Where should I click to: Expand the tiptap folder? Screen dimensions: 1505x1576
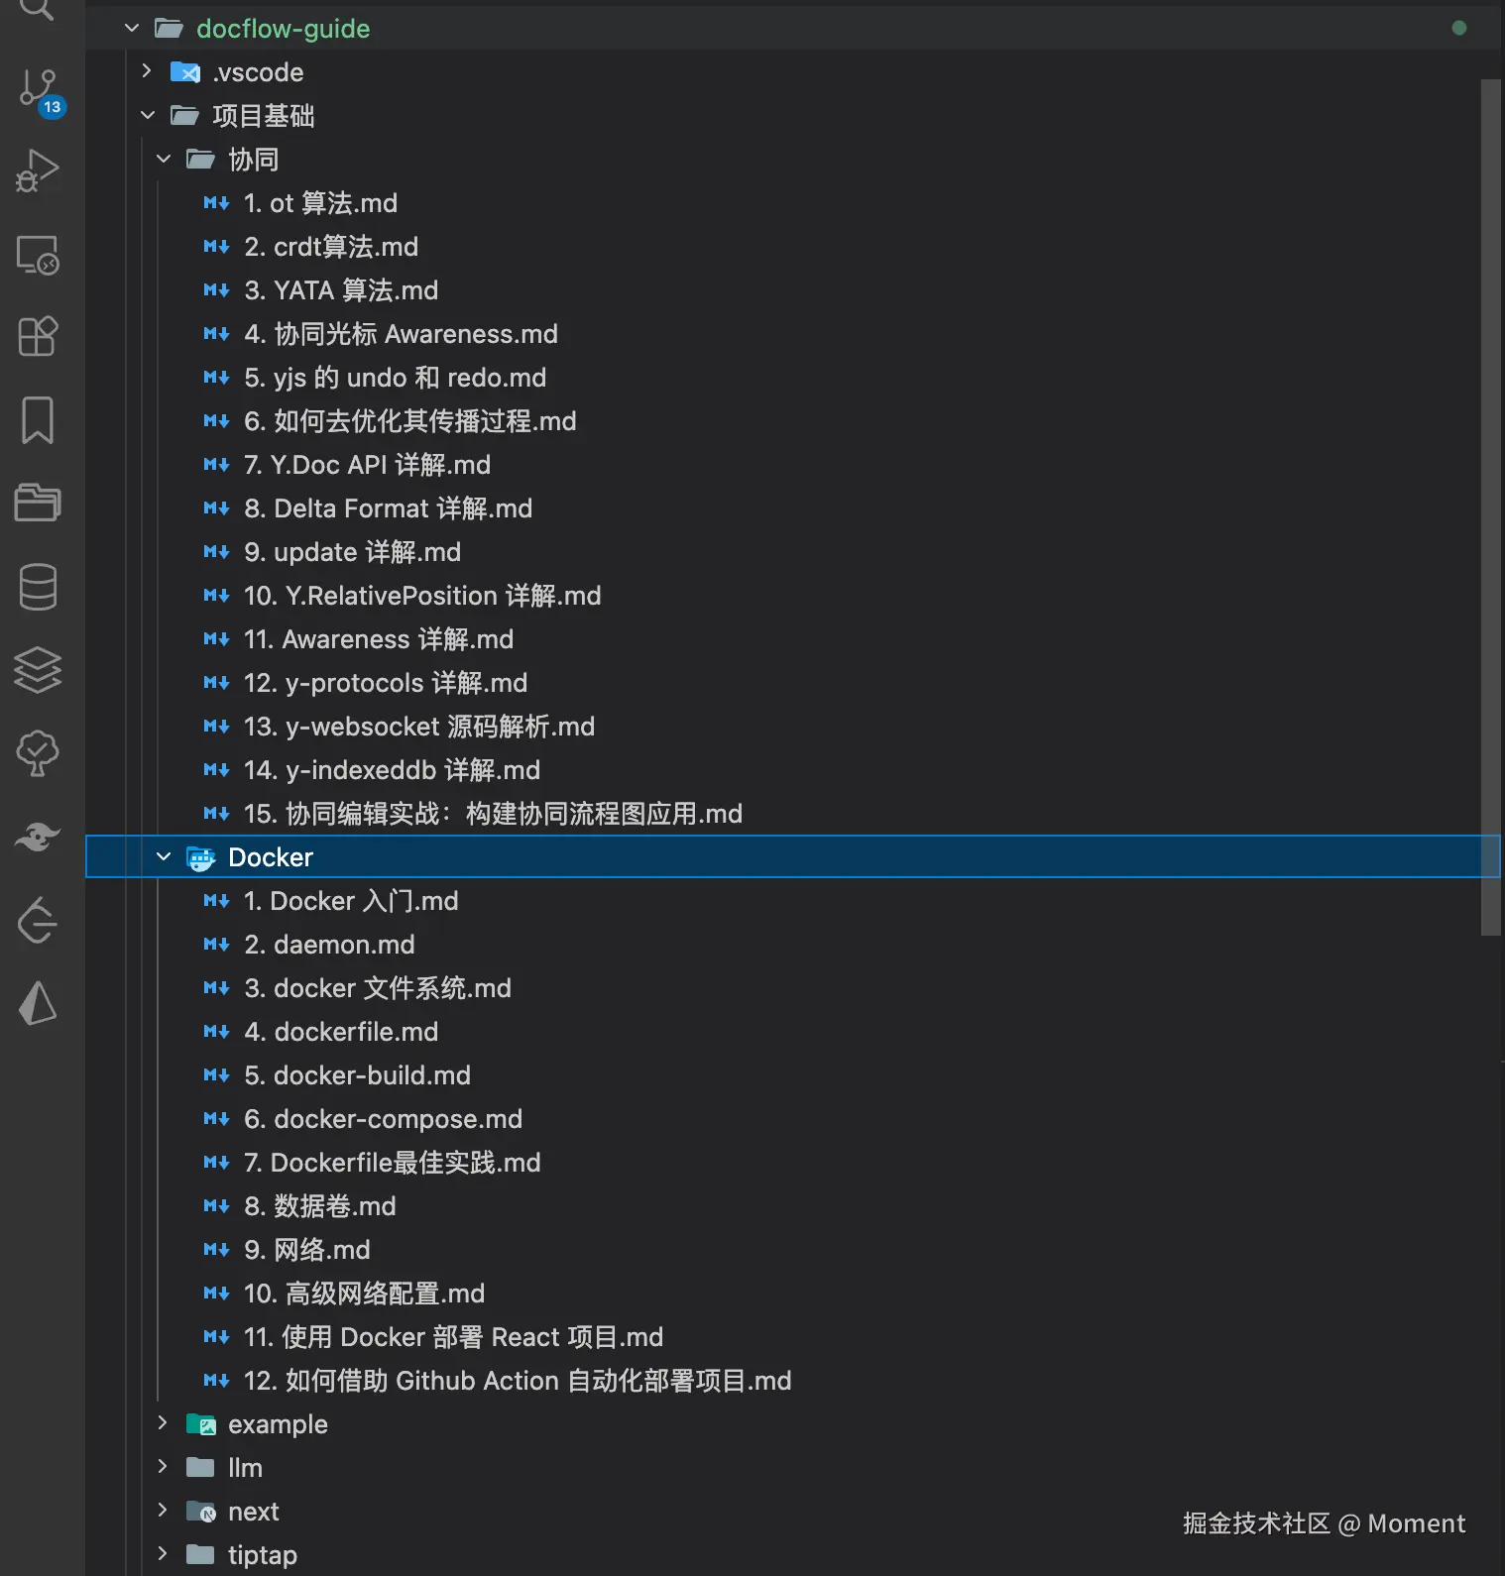coord(164,1554)
